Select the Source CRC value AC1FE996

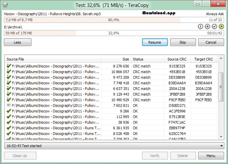(x=177, y=111)
